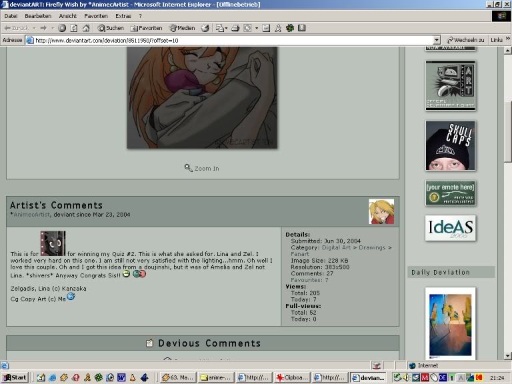Viewport: 512px width, 384px height.
Task: Open the Zurück history dropdown arrow
Action: point(34,28)
